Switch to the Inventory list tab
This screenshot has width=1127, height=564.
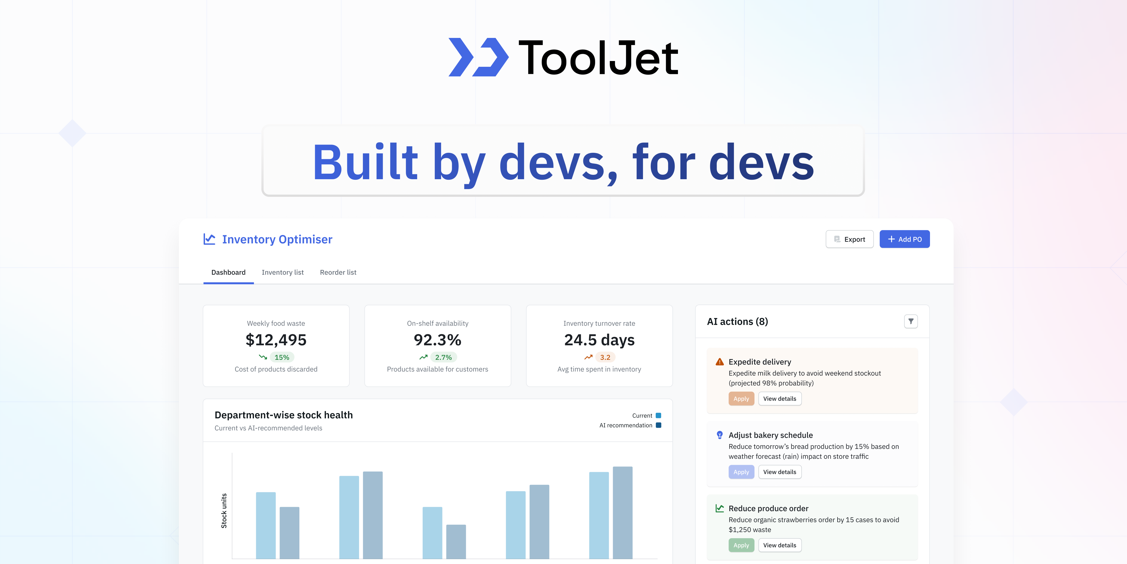click(x=282, y=272)
